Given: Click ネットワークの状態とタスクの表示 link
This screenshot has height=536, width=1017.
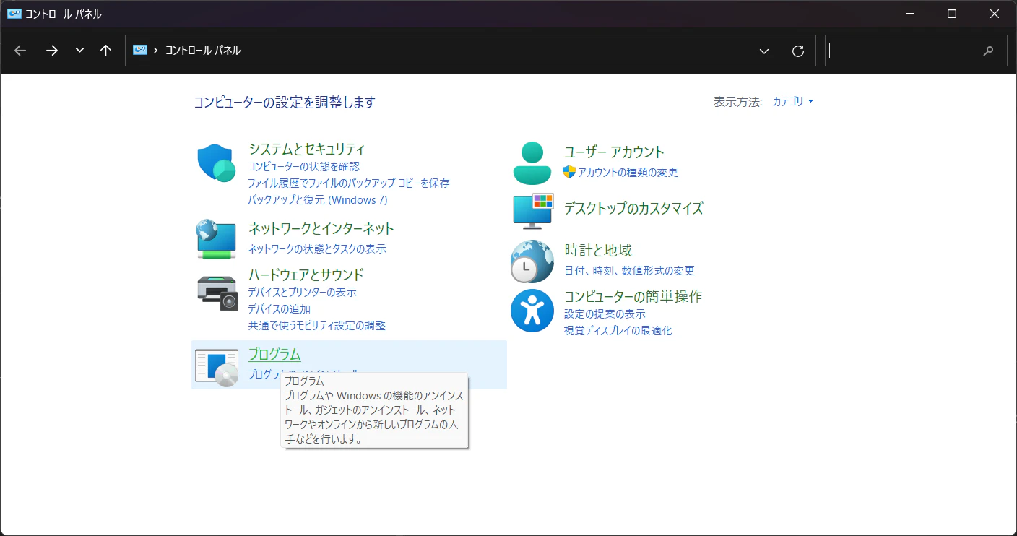Looking at the screenshot, I should point(317,249).
